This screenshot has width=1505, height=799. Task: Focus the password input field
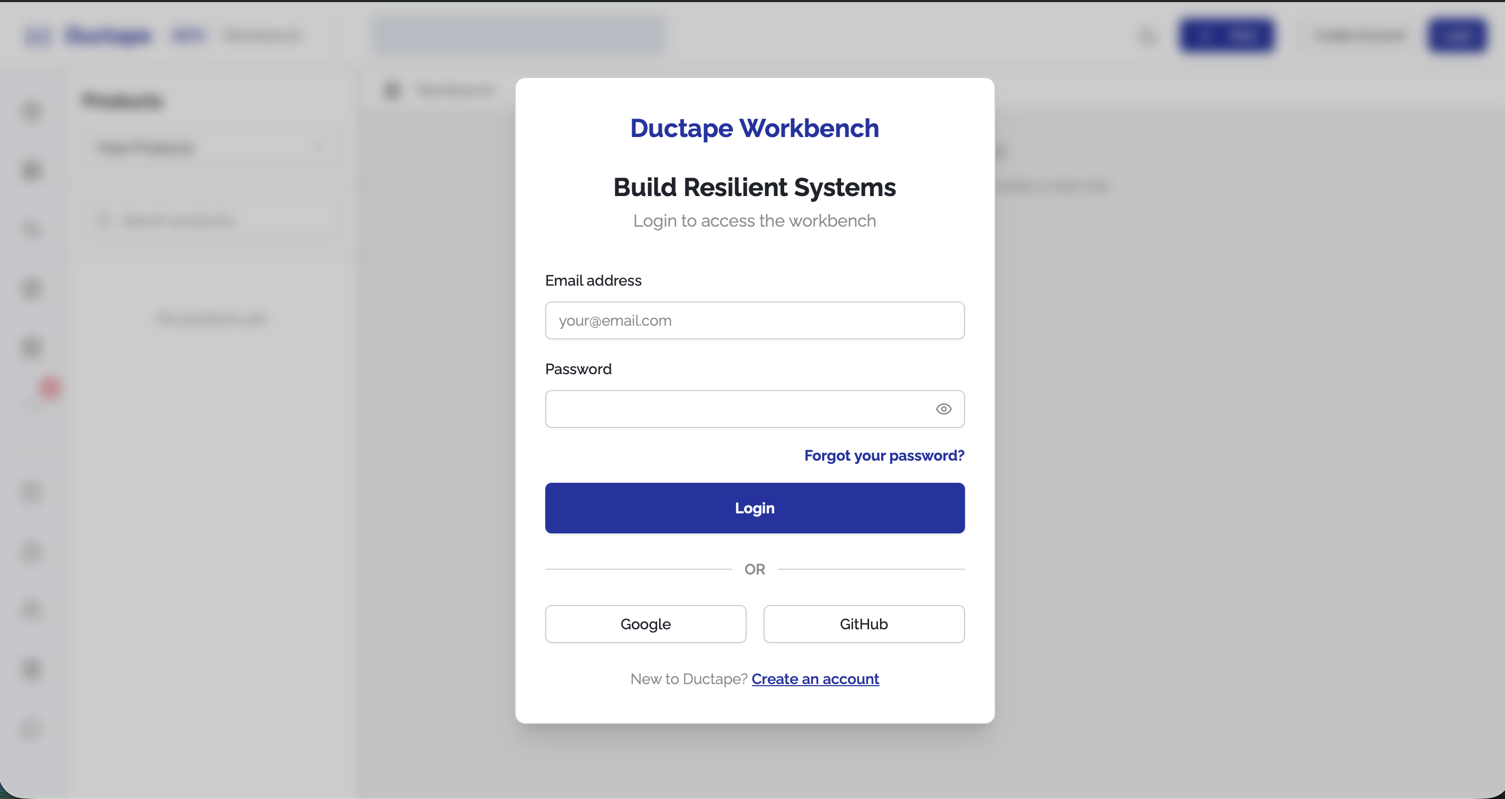click(x=730, y=409)
